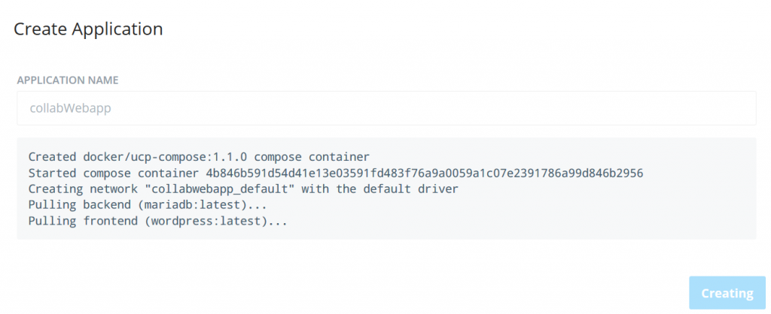Click the word 'frontend' in log output
This screenshot has height=314, width=771.
pyautogui.click(x=109, y=222)
